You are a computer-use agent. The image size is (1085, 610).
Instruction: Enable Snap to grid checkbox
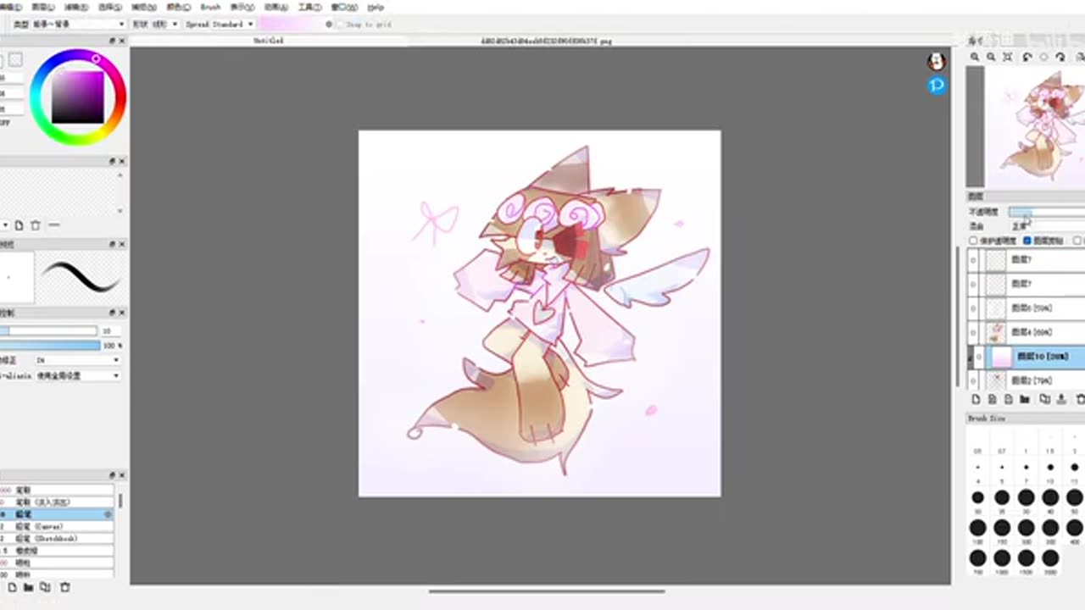342,25
